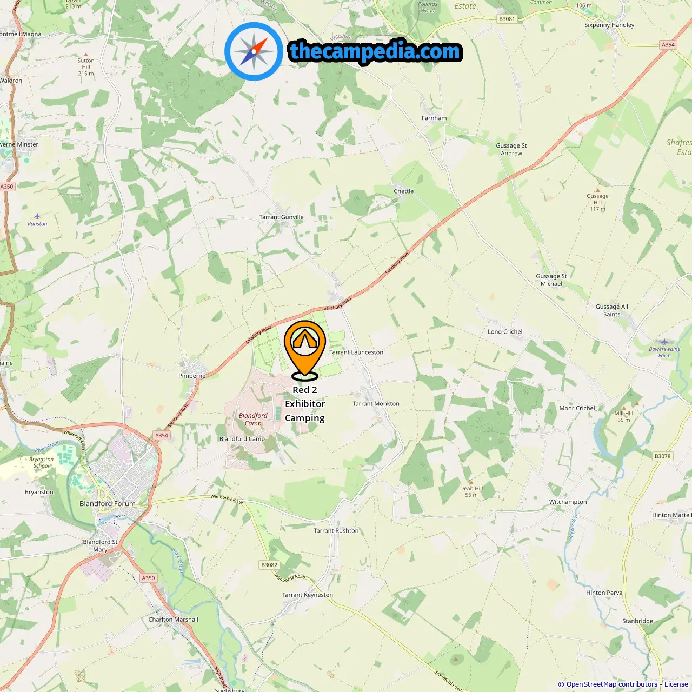This screenshot has height=692, width=692.
Task: Click the Witchampton village label
Action: (x=568, y=502)
